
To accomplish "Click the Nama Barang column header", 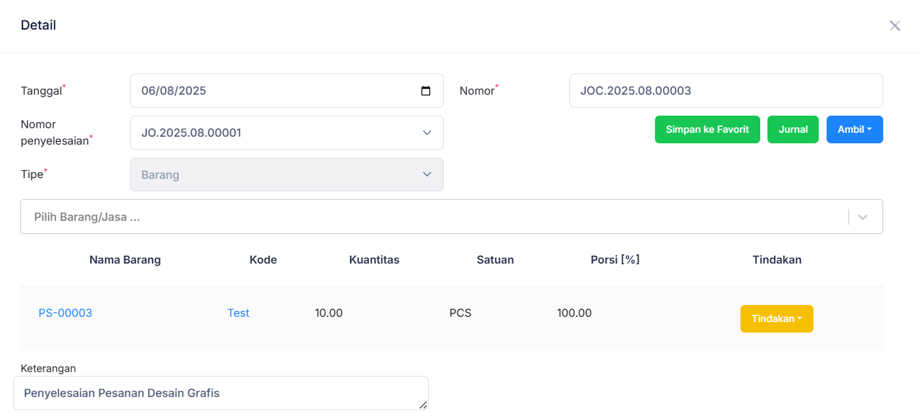I will click(x=125, y=260).
